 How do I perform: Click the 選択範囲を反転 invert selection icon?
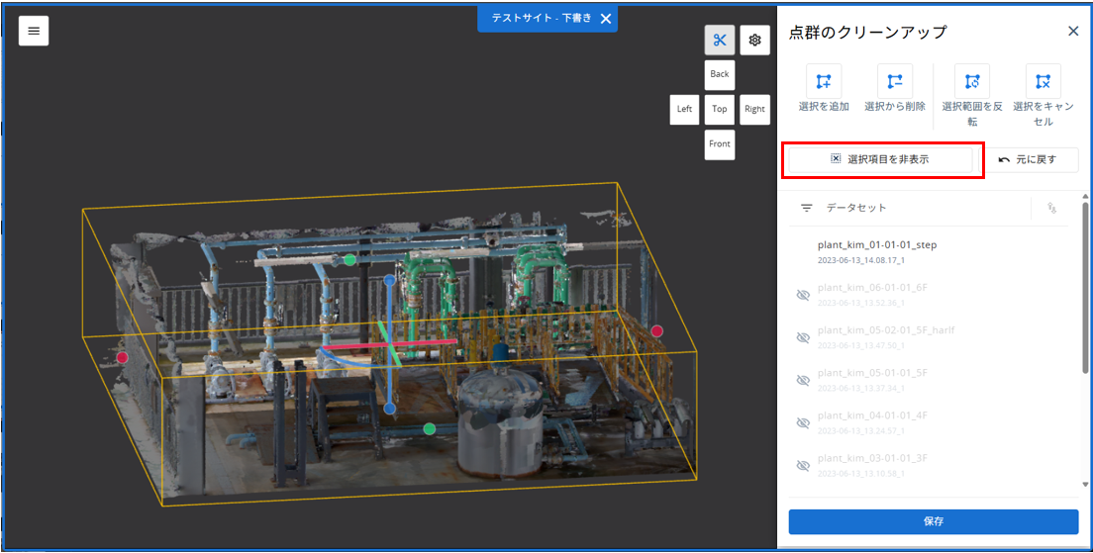972,81
